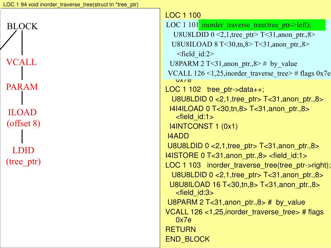Select the red VCALL tree node

click(21, 62)
